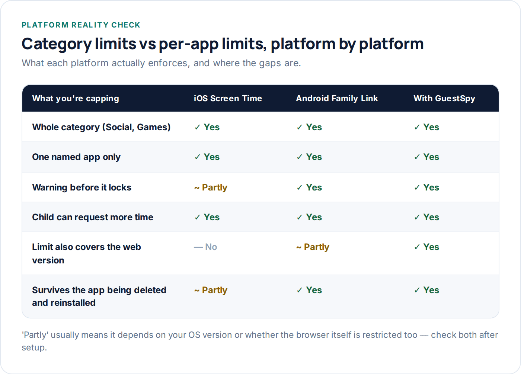The width and height of the screenshot is (521, 375).
Task: Click the subtitle about what each platform enforces
Action: pos(161,63)
